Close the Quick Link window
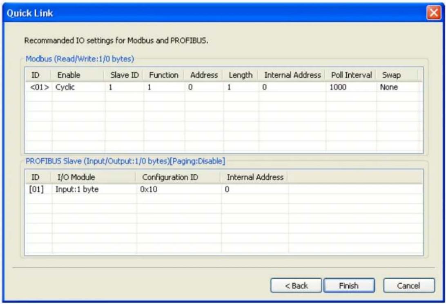The image size is (446, 304). pyautogui.click(x=433, y=13)
